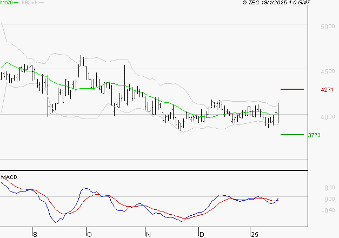Click the -040 MACD axis label
Image resolution: width=339 pixels, height=238 pixels.
pyautogui.click(x=328, y=210)
